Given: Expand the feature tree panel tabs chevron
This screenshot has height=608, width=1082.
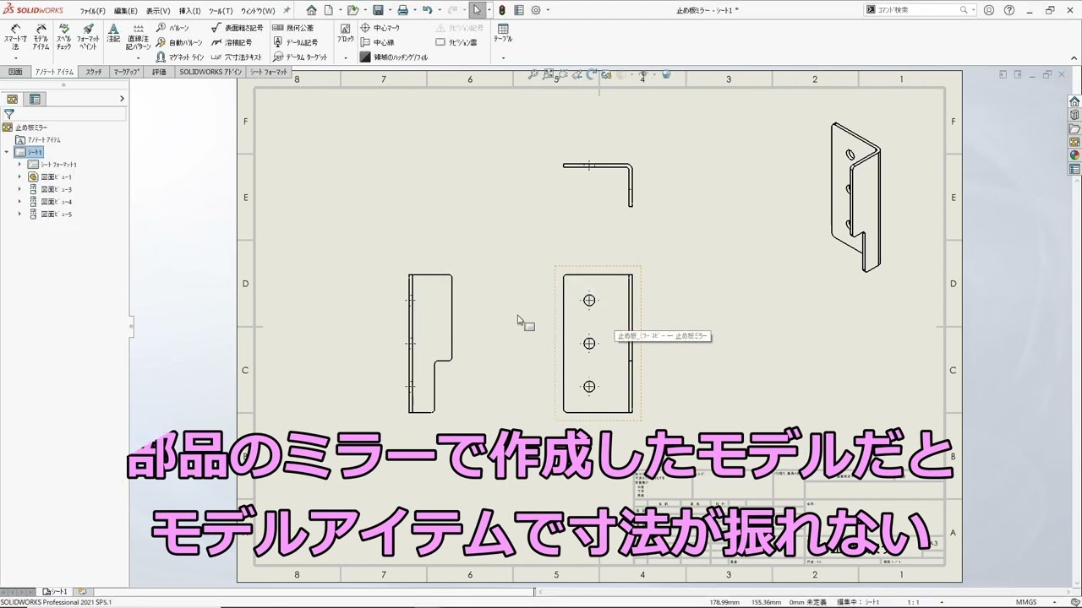Looking at the screenshot, I should click(122, 99).
